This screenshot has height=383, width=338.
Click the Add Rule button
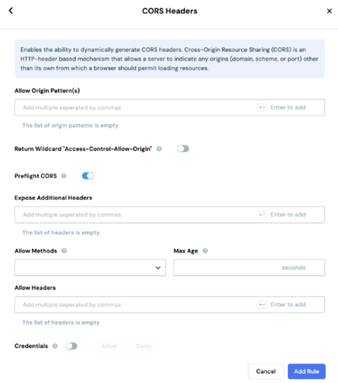[307, 371]
